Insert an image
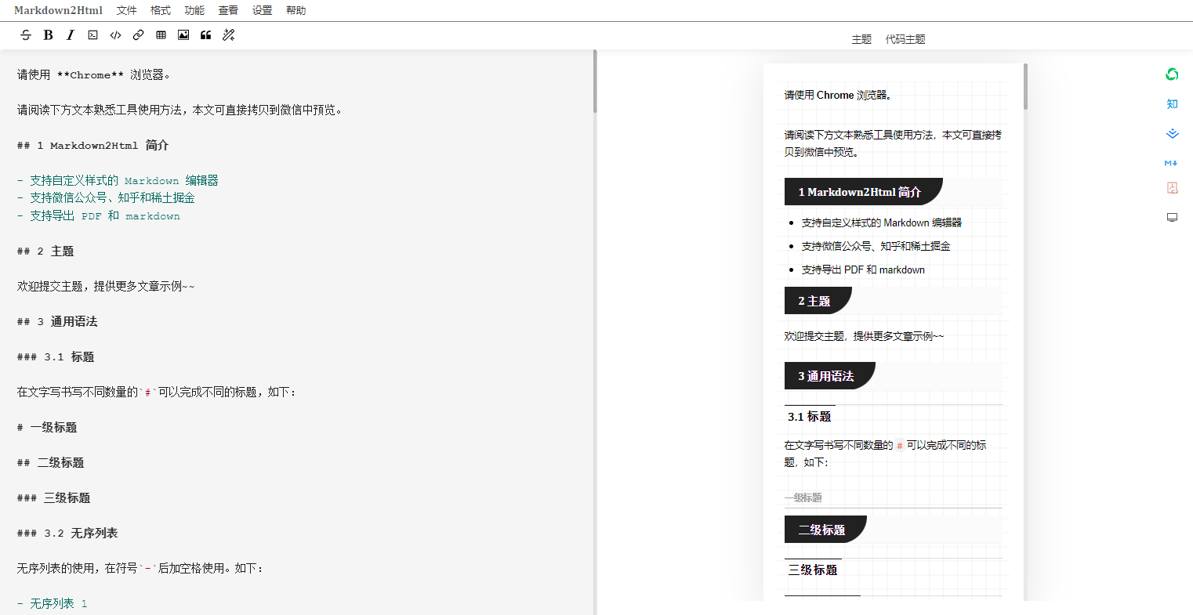This screenshot has height=615, width=1193. tap(183, 34)
